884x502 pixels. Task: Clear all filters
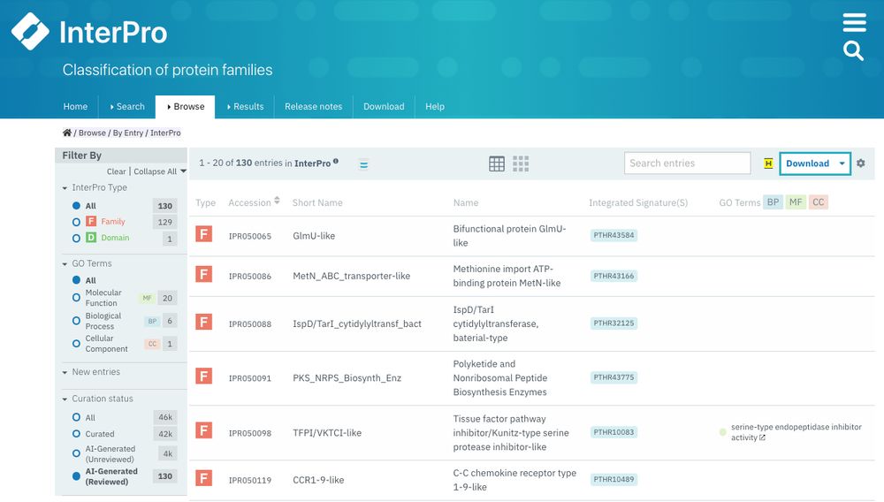116,171
